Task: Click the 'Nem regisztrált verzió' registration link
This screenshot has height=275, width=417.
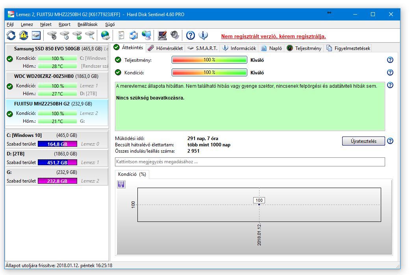Action: pyautogui.click(x=273, y=37)
